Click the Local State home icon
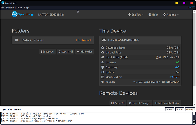This screenshot has width=196, height=125. tap(103, 57)
